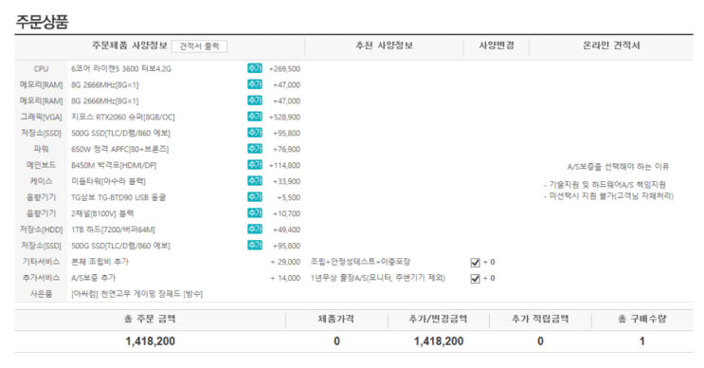Click the 추가 badge on the CPU row
704x368 pixels.
(x=255, y=68)
